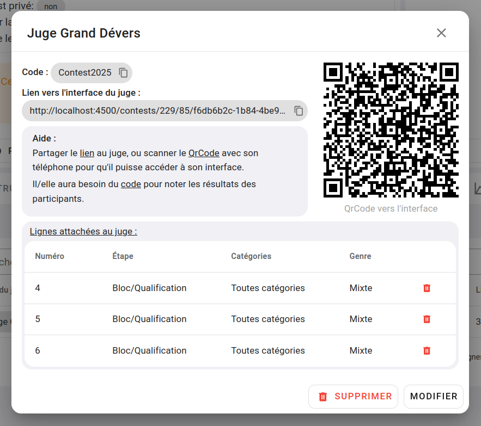Click the Numéro column header
The image size is (481, 426).
click(x=50, y=256)
